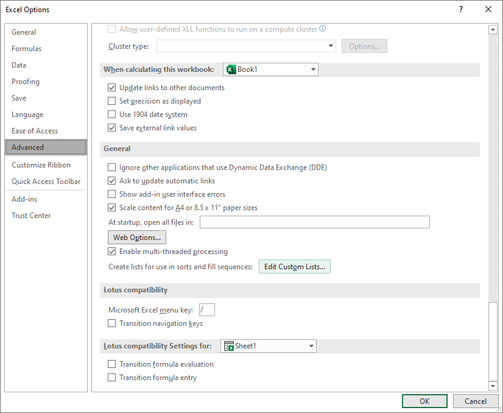Screen dimensions: 503x413
Task: Click Cancel to discard changes
Action: [x=476, y=401]
